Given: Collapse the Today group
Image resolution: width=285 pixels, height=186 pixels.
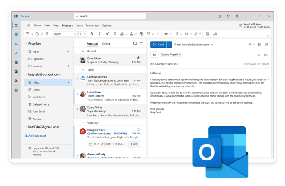Looking at the screenshot, I should point(83,70).
